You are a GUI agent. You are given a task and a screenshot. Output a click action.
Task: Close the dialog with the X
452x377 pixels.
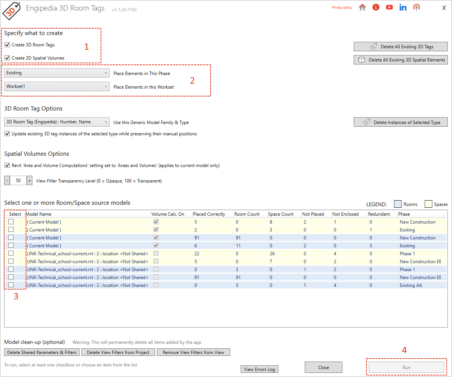444,8
